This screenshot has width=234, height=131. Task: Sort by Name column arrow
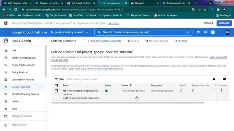[x=131, y=86]
